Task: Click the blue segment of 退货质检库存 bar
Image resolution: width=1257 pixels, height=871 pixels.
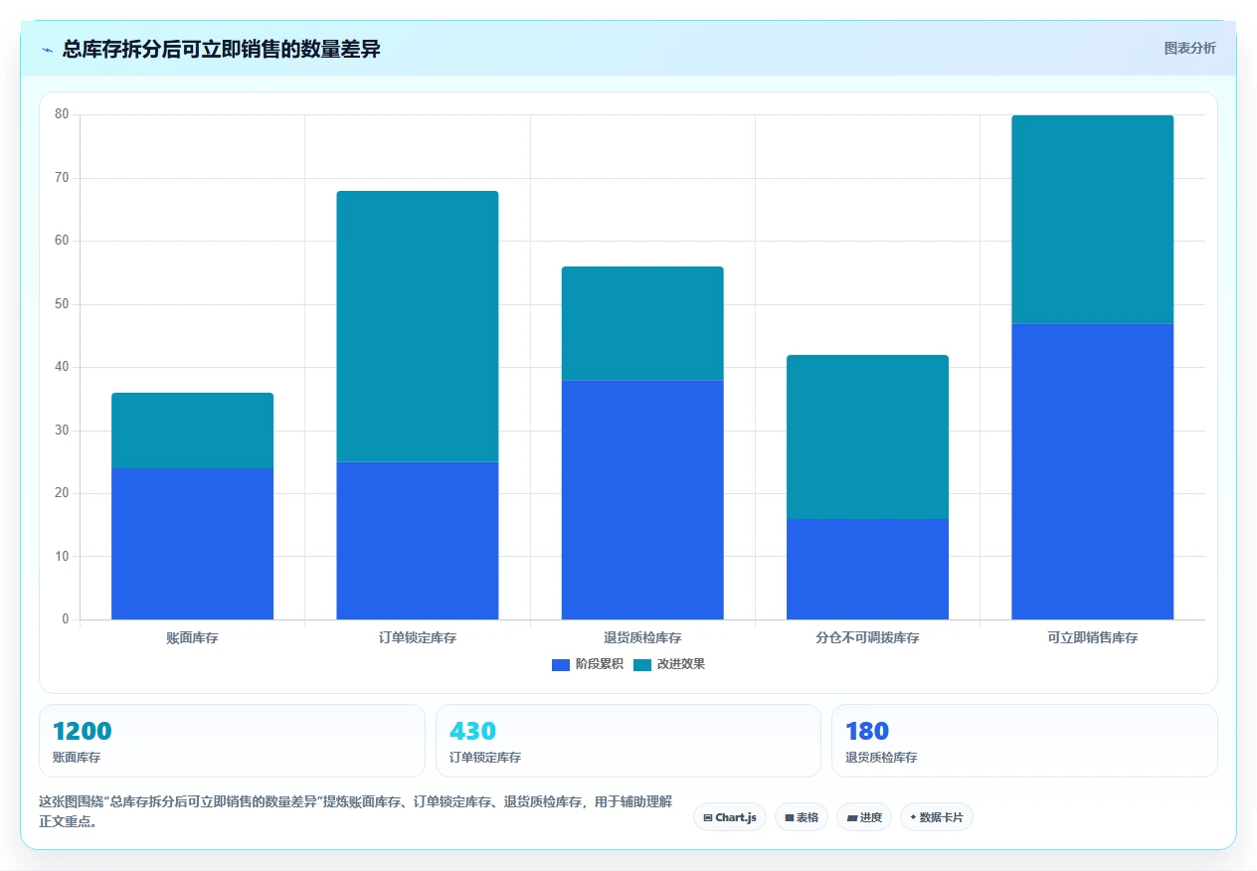Action: 642,499
